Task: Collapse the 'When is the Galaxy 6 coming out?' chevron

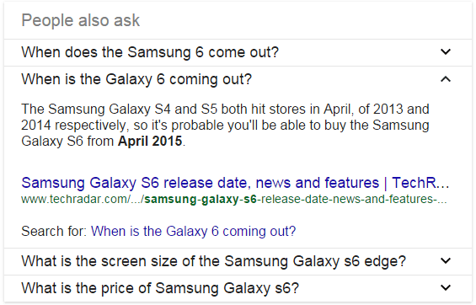Action: 446,79
